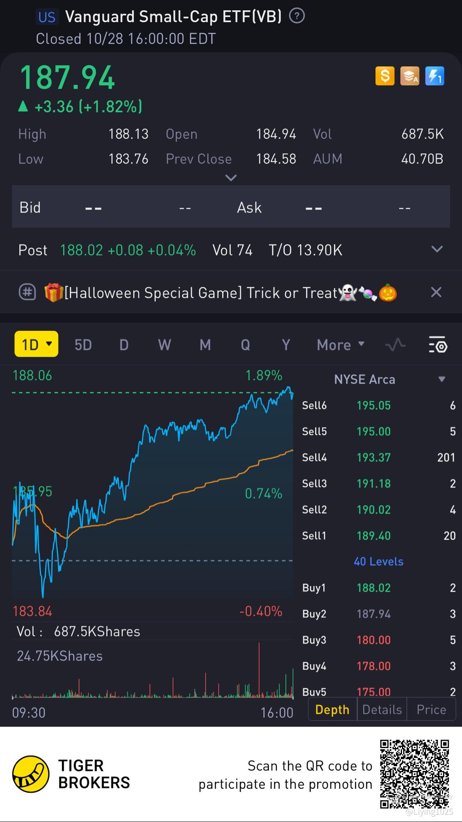The width and height of the screenshot is (462, 822).
Task: Select the Details tab
Action: pos(382,709)
